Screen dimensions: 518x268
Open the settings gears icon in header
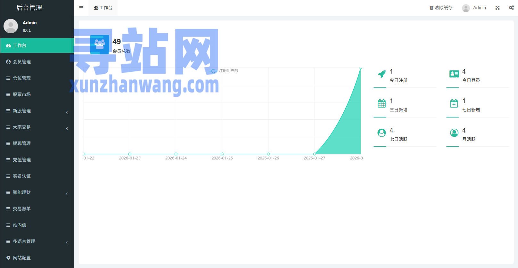pyautogui.click(x=511, y=8)
